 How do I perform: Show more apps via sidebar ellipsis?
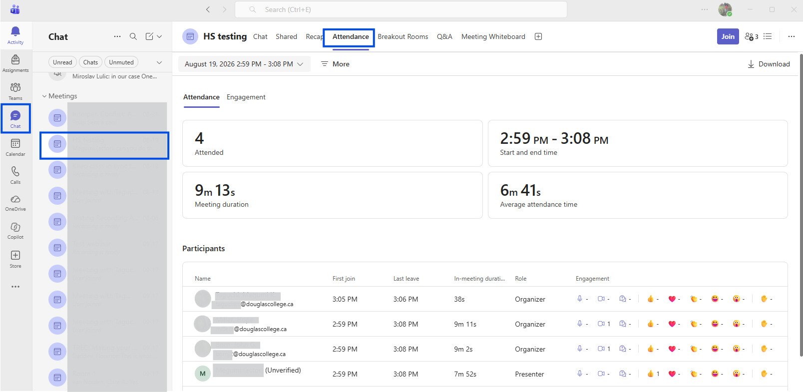pyautogui.click(x=15, y=287)
